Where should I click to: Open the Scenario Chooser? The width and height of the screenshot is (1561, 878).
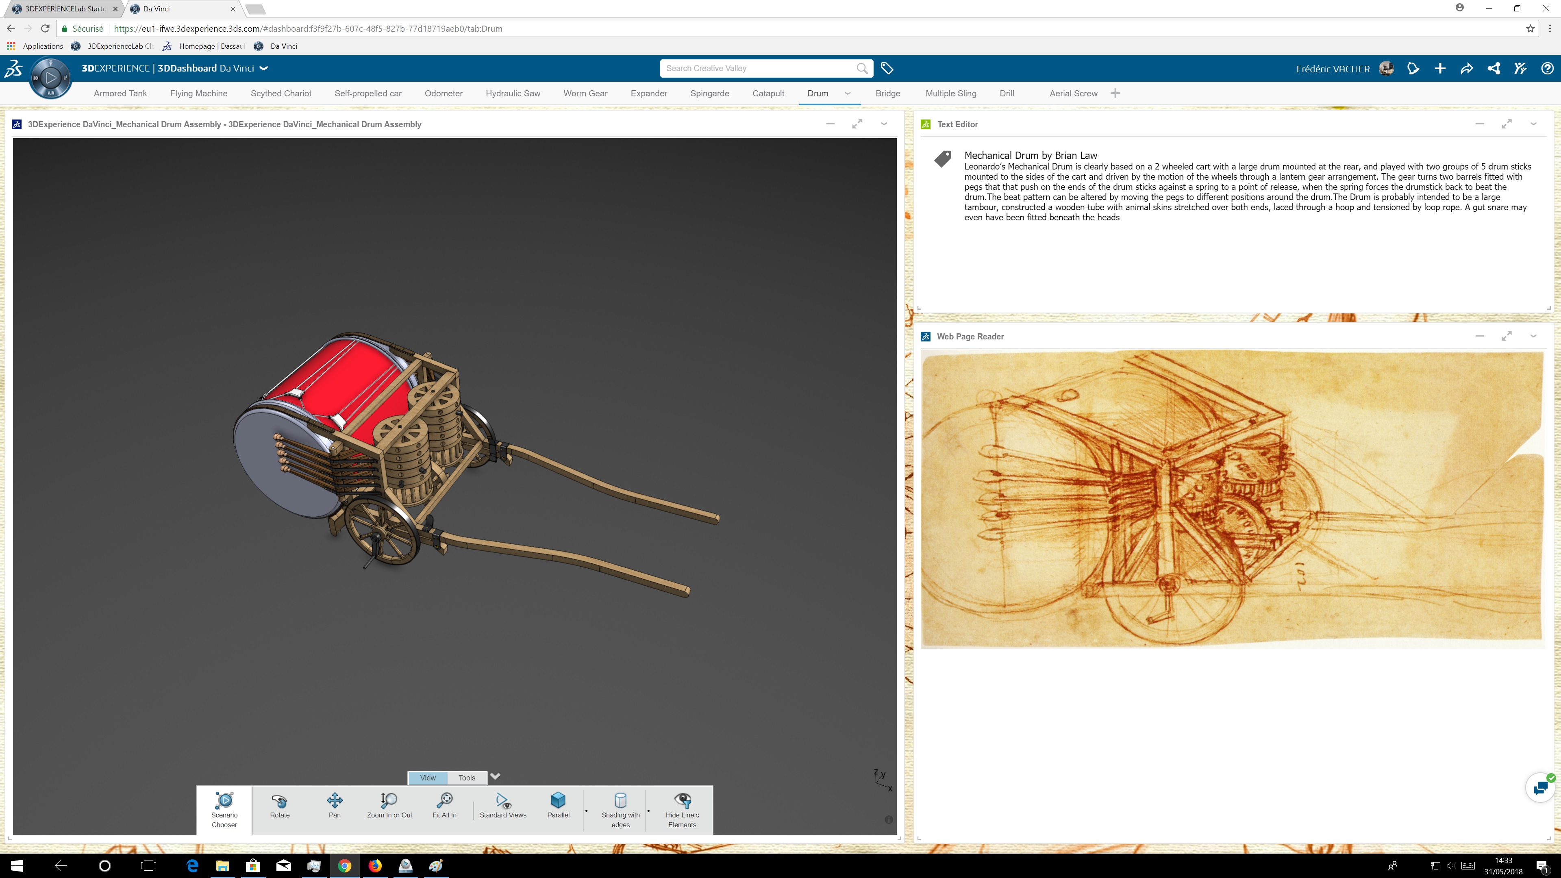pos(224,809)
